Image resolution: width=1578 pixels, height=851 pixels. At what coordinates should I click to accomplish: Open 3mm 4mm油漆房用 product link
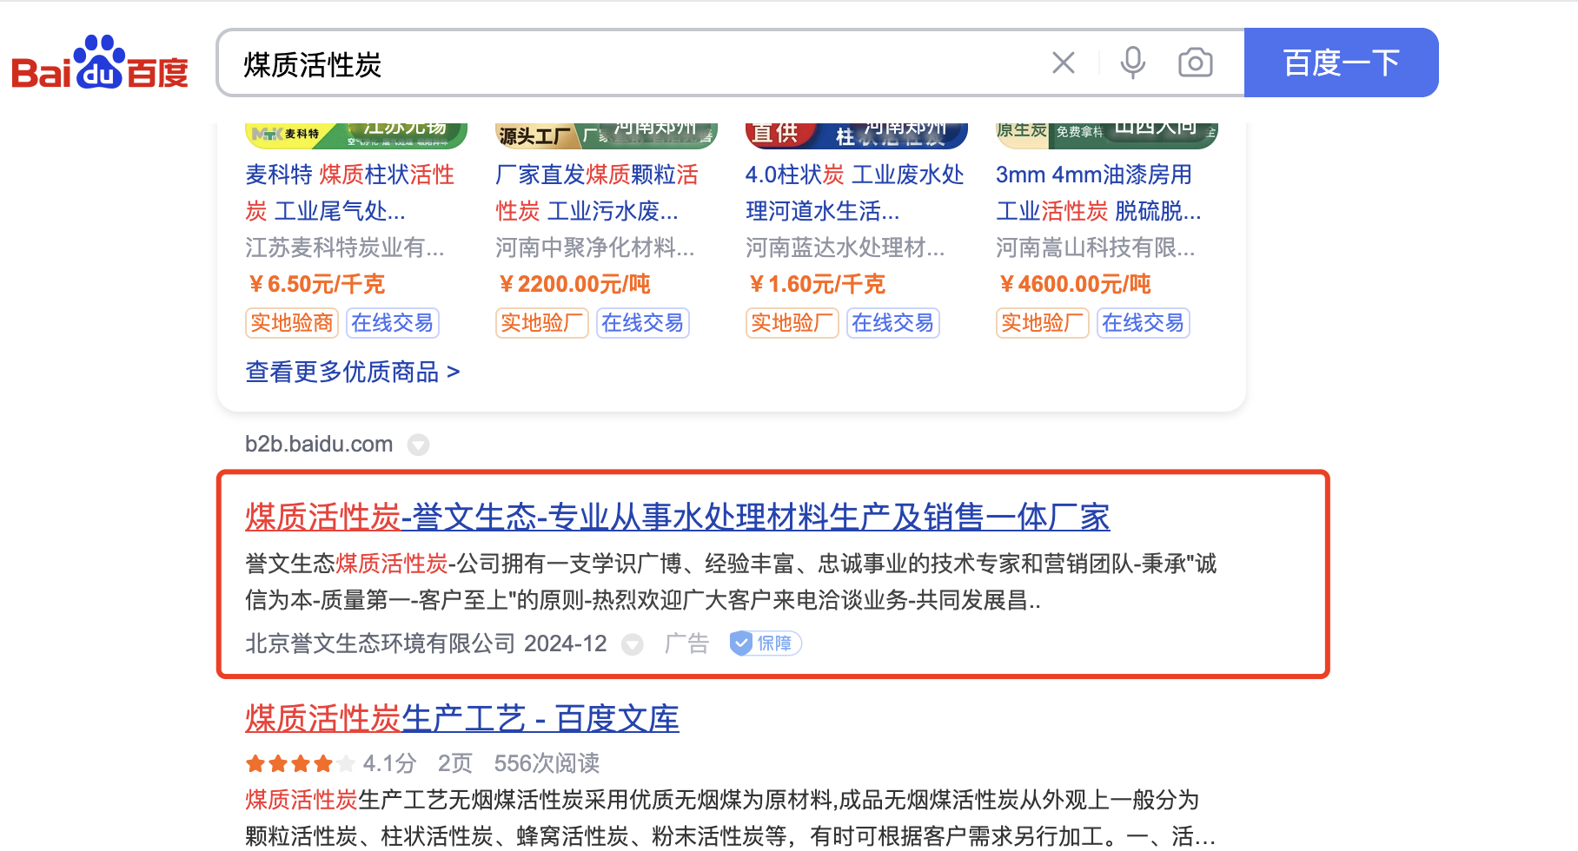tap(1098, 193)
